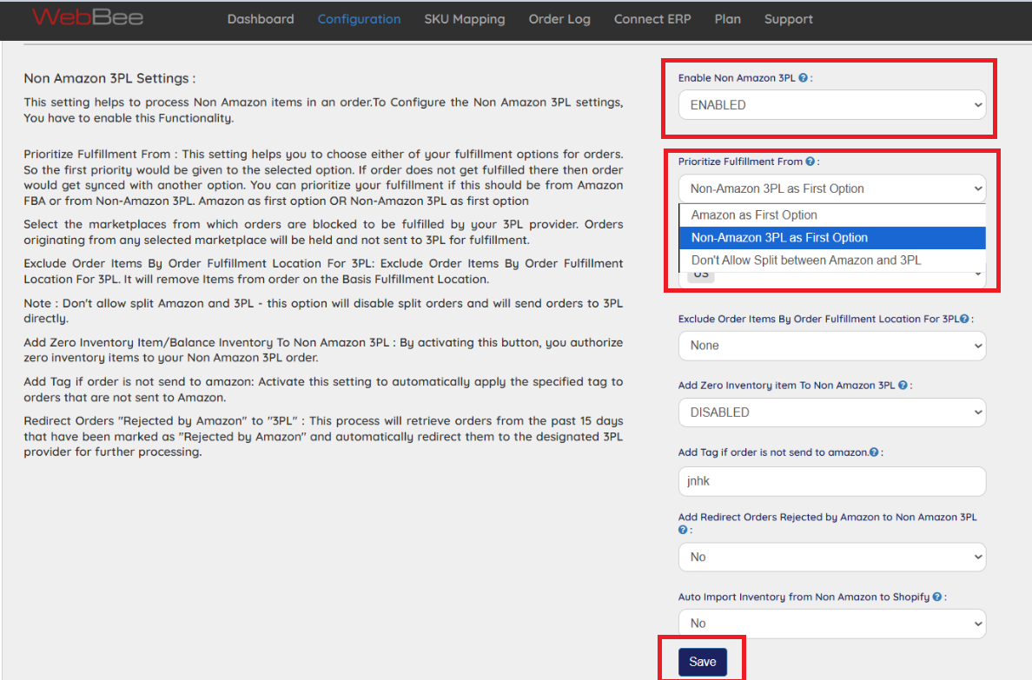Click the Auto Import Inventory label text

click(804, 597)
